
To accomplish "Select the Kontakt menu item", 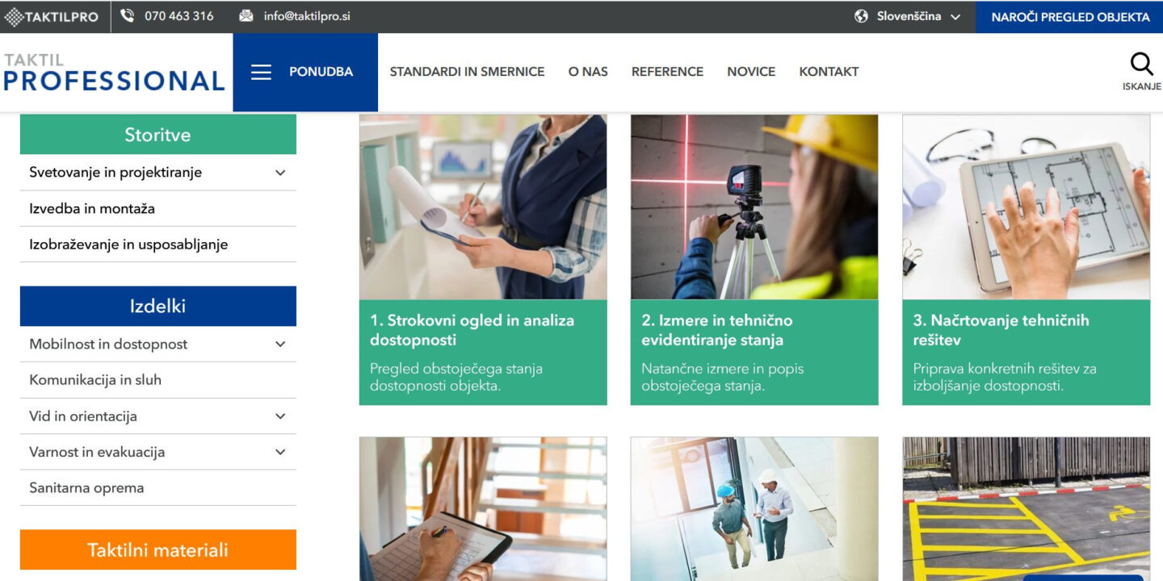I will click(x=829, y=72).
